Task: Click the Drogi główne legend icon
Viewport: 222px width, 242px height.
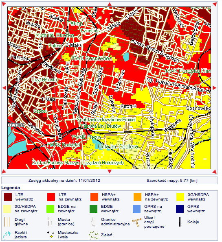Action: 7,222
